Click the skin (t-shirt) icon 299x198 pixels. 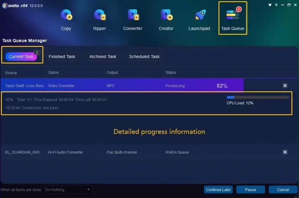(269, 5)
